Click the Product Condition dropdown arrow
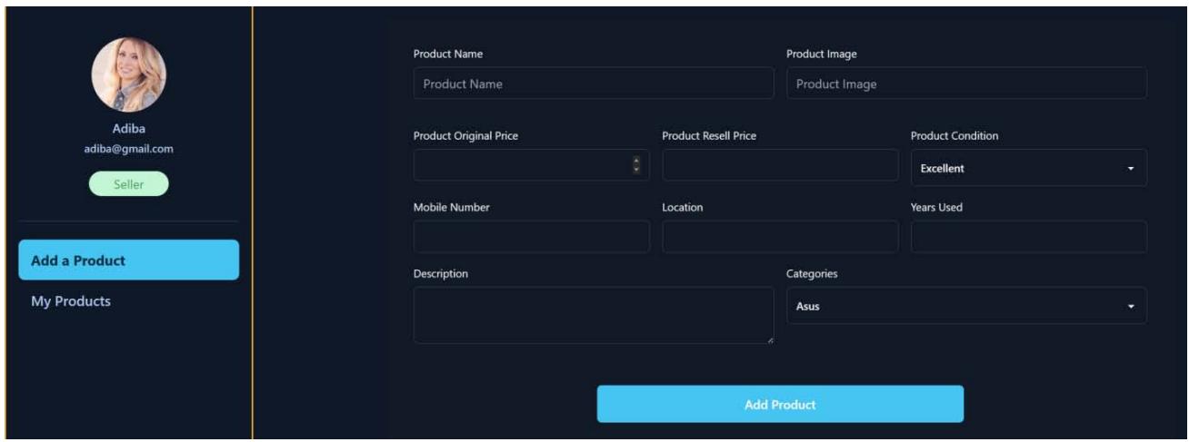 tap(1131, 169)
